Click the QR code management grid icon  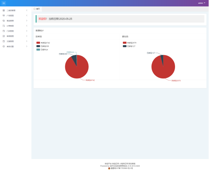pos(4,11)
